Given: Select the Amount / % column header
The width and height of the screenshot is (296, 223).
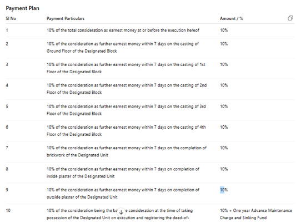Looking at the screenshot, I should (231, 18).
